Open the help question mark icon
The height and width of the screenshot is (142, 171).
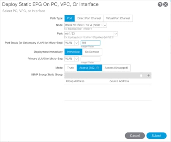pos(160,4)
